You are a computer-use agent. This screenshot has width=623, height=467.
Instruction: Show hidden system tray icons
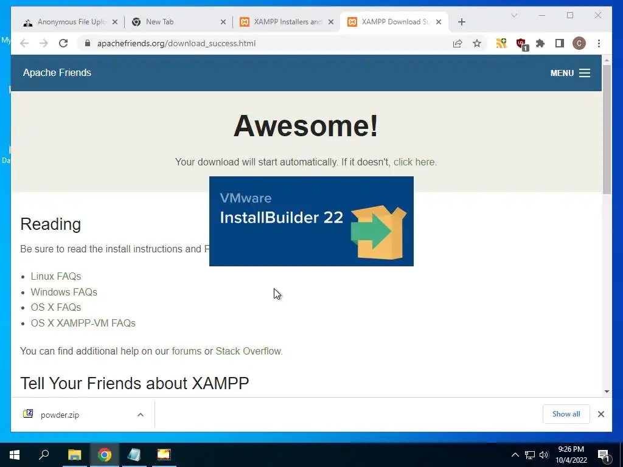[x=515, y=455]
